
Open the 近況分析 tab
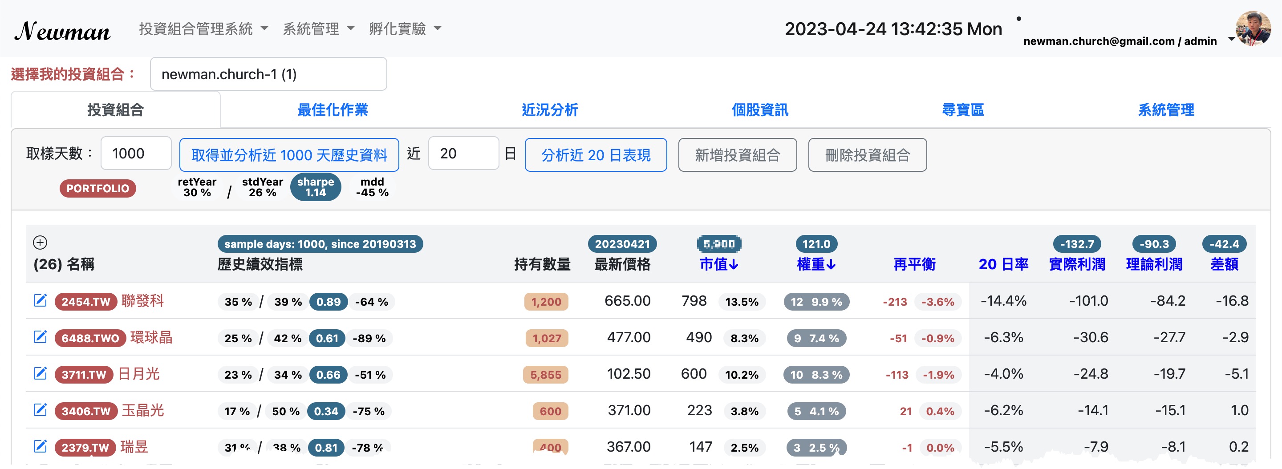pos(549,110)
